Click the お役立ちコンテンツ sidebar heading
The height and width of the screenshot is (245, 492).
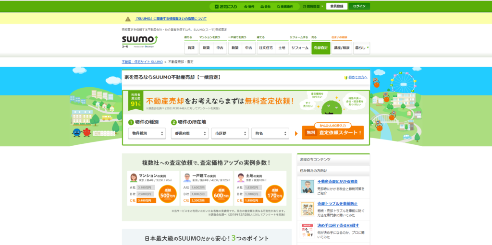pos(315,160)
